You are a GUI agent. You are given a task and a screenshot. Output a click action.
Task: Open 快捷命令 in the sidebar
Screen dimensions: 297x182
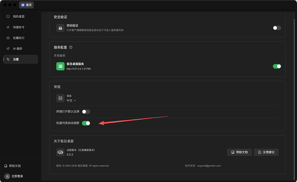click(21, 27)
